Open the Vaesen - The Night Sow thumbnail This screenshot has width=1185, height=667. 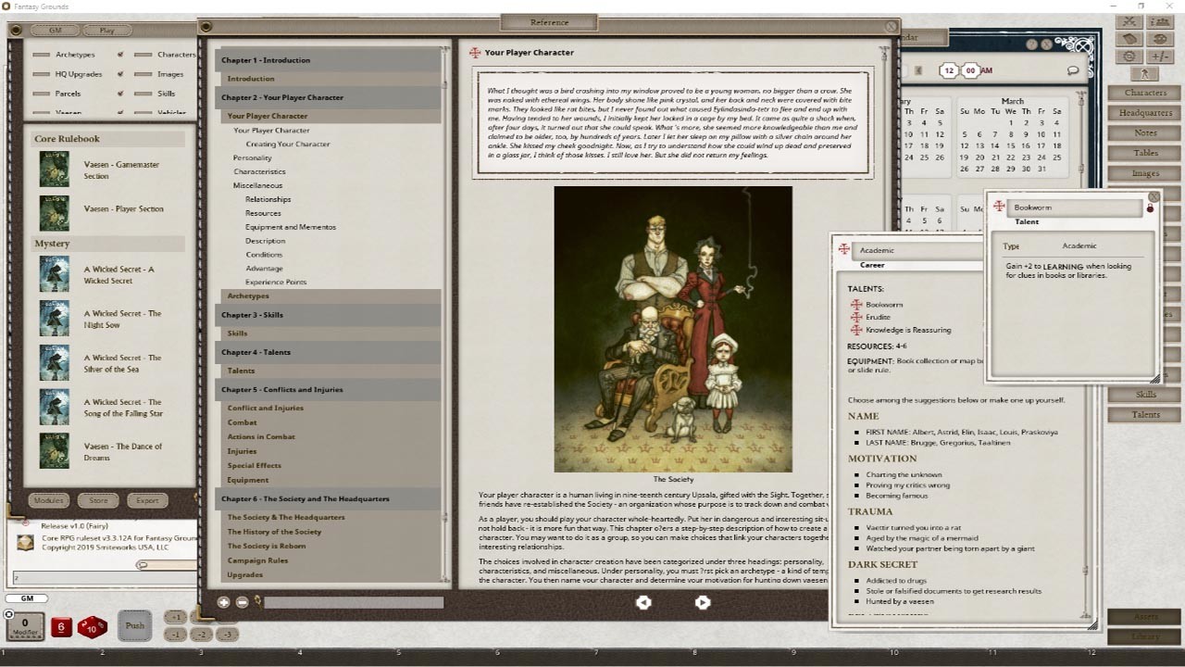point(54,319)
